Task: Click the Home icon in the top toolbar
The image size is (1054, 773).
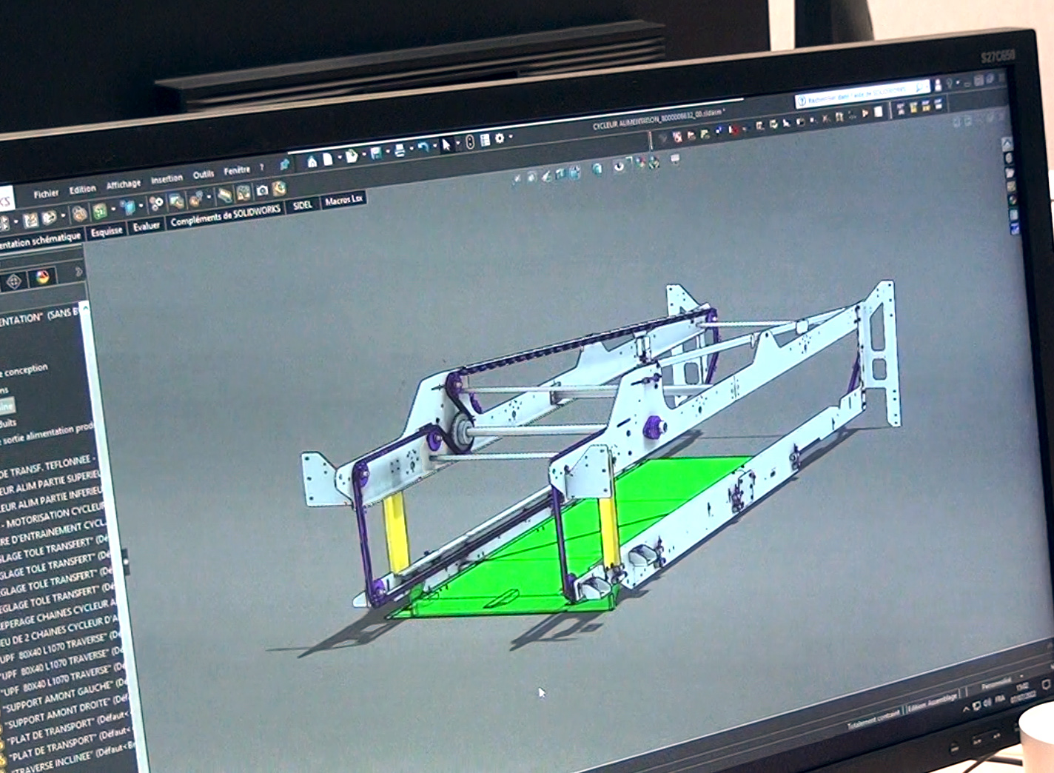Action: coord(312,161)
